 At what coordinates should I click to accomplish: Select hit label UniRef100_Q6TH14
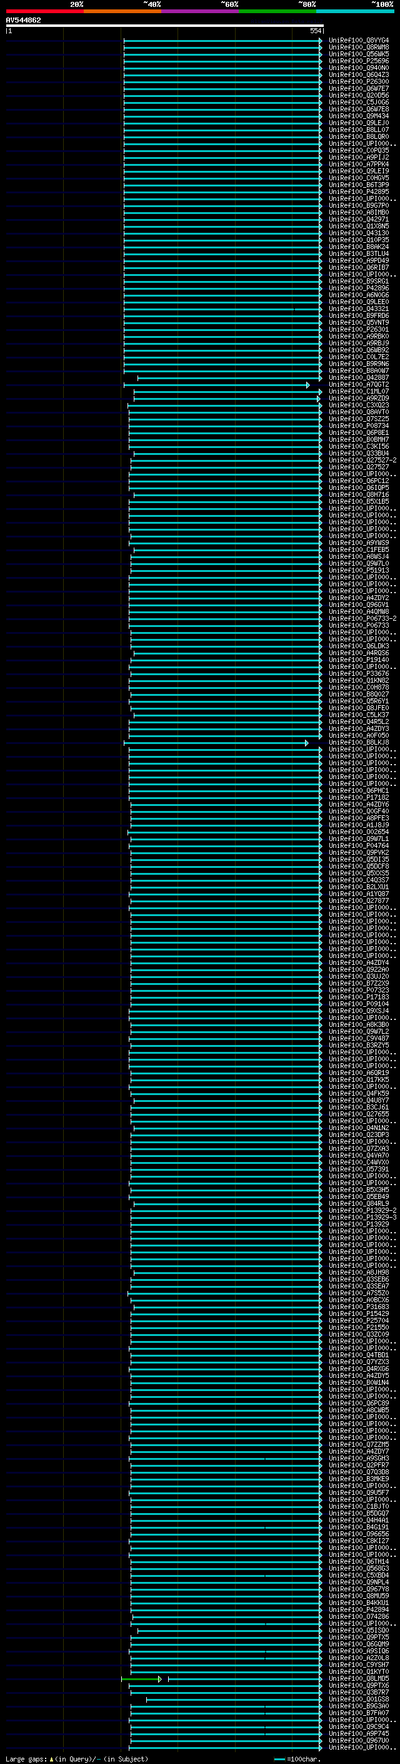[358, 1562]
